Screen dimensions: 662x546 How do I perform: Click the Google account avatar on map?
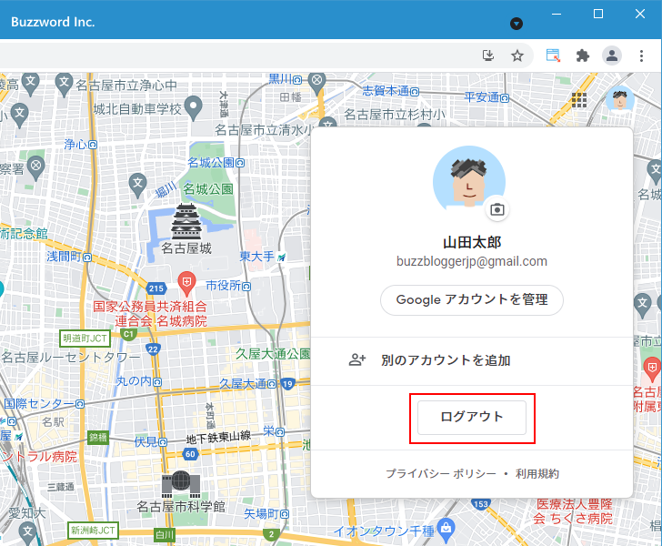click(x=620, y=100)
